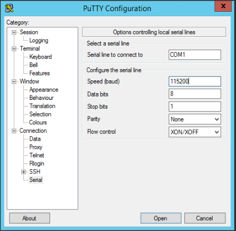The width and height of the screenshot is (236, 231).
Task: Click the About button
Action: pyautogui.click(x=29, y=218)
